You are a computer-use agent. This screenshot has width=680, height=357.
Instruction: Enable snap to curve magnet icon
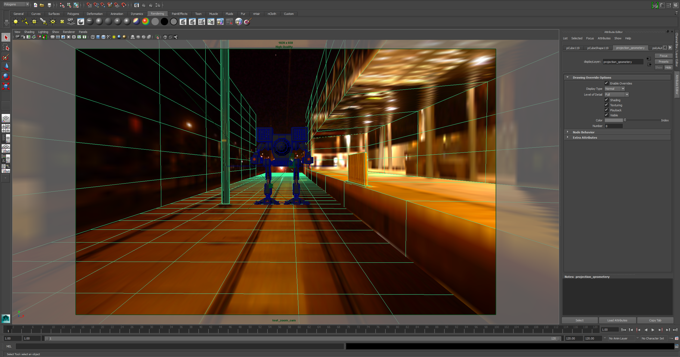[96, 5]
